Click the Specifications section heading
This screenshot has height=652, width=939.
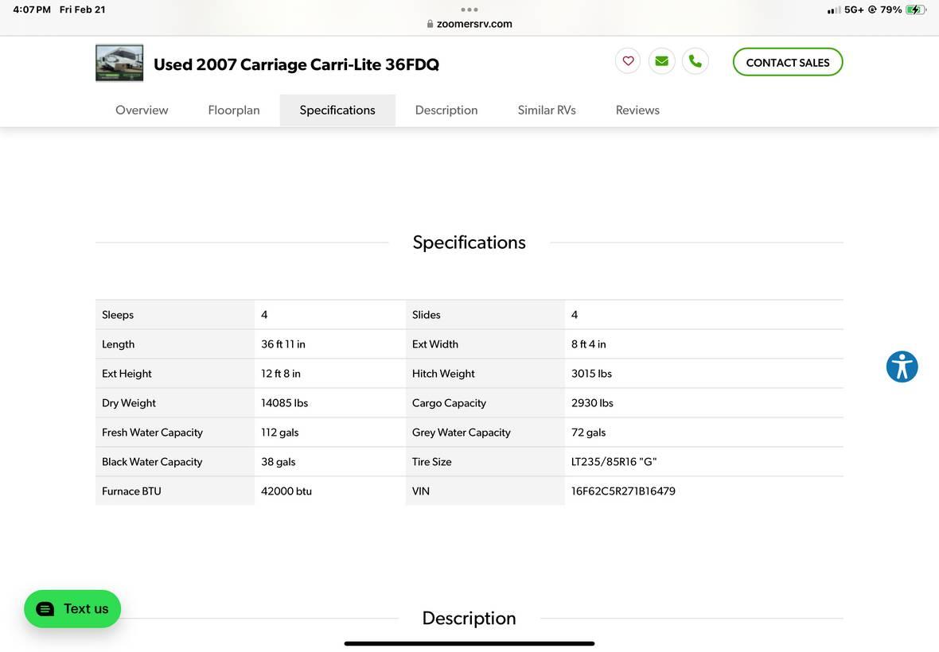click(469, 243)
